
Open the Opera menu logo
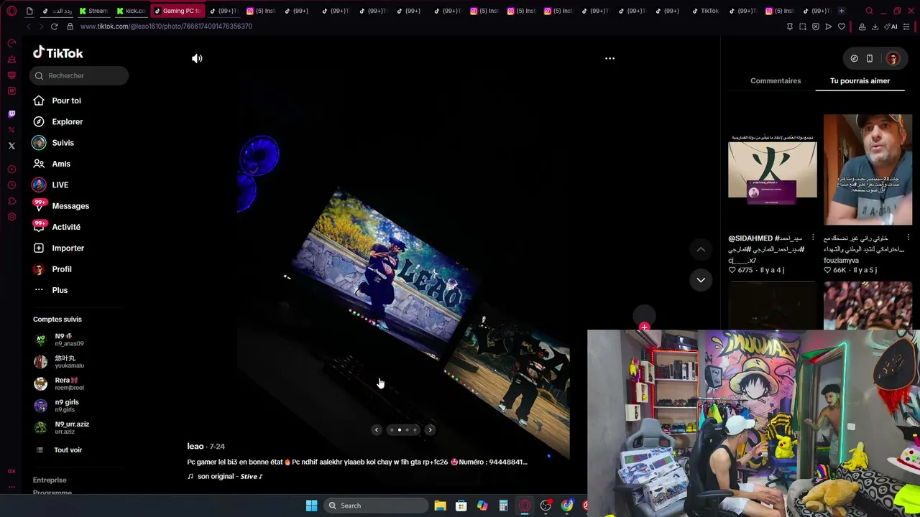11,11
